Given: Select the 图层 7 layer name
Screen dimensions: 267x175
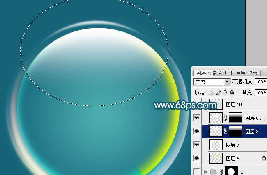Looking at the screenshot, I should (232, 145).
